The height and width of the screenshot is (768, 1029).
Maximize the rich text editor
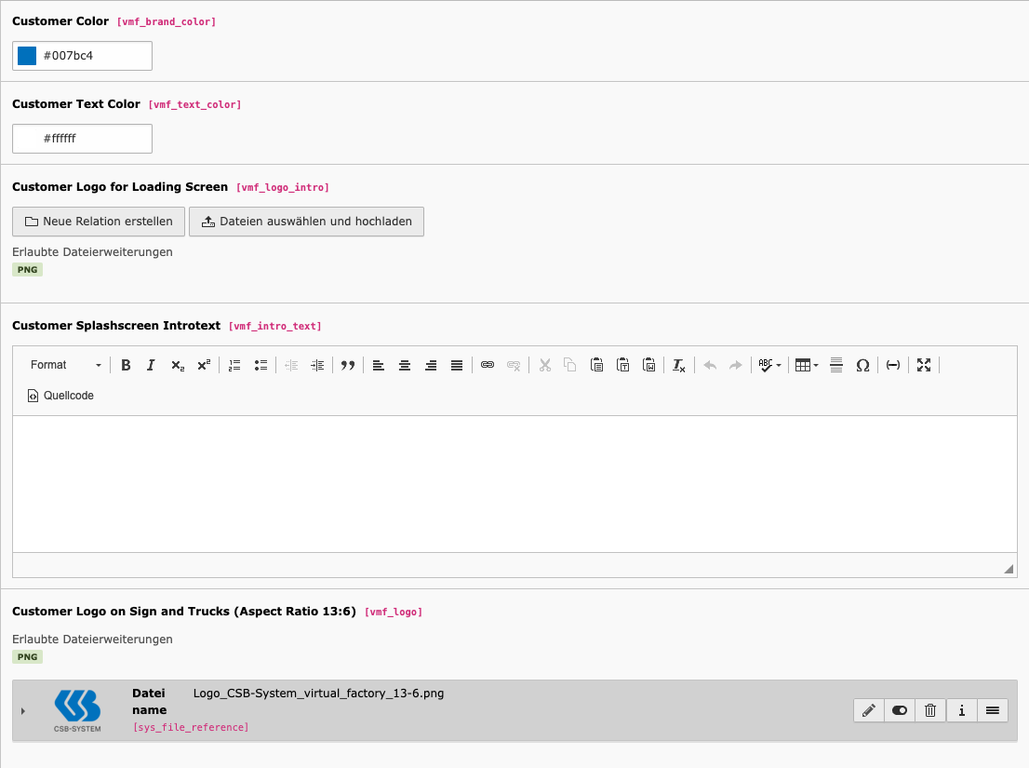pos(924,366)
